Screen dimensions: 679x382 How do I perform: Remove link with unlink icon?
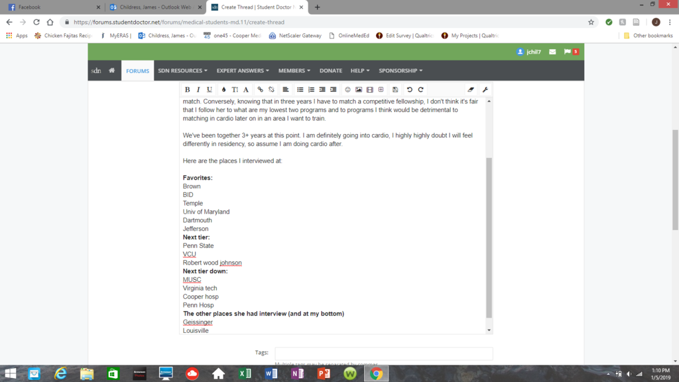[271, 90]
